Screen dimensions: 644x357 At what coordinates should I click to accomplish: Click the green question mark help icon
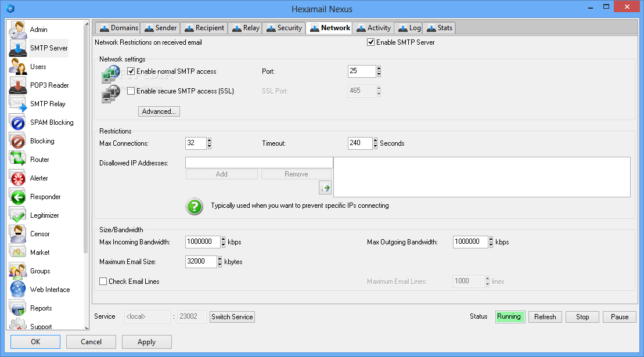click(x=195, y=207)
